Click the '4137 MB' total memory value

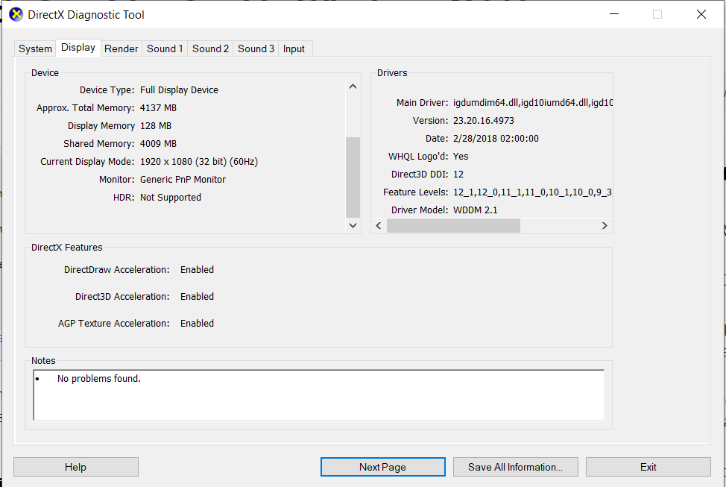158,108
